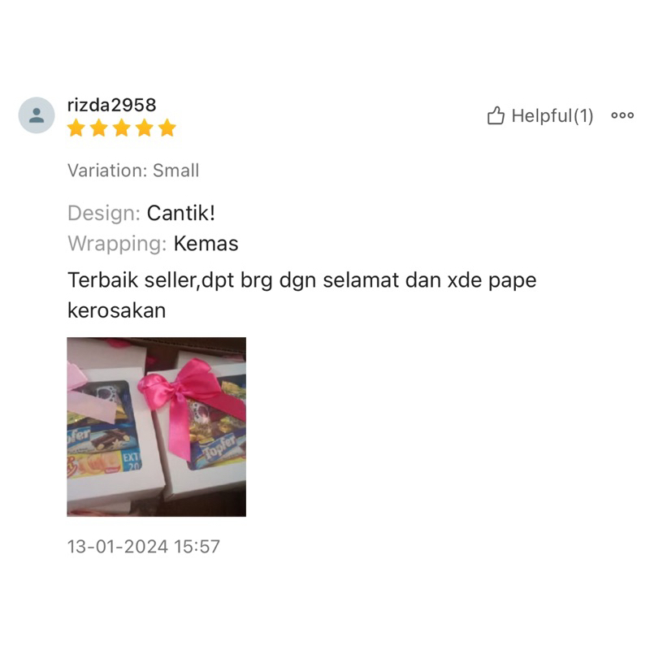Click the Cantik! design rating value
Viewport: 650px width, 650px height.
(180, 213)
